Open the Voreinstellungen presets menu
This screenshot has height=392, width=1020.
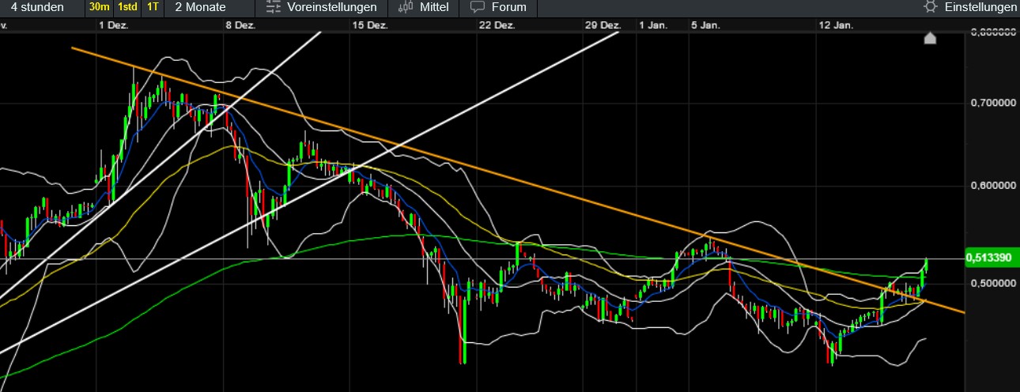[331, 7]
